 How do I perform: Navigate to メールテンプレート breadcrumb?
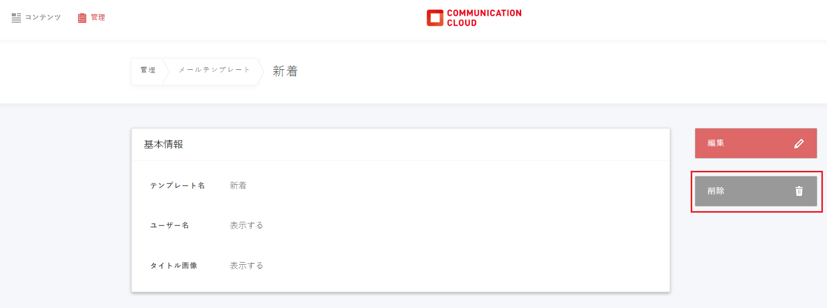(x=214, y=70)
